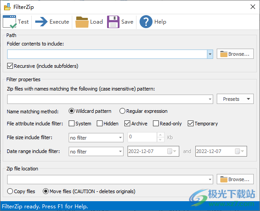Open the Presets dropdown button
The image size is (260, 211).
235,99
